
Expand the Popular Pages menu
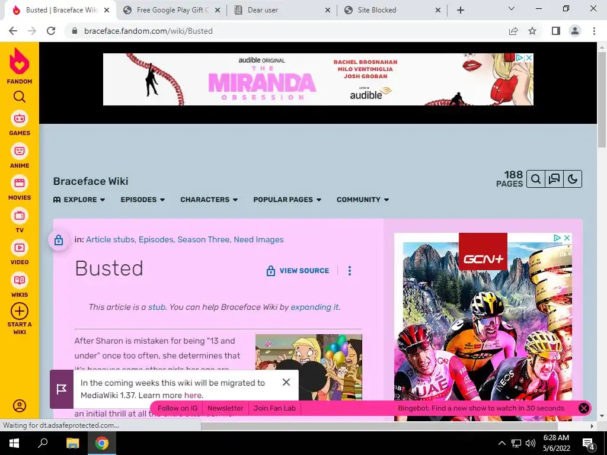click(x=287, y=200)
